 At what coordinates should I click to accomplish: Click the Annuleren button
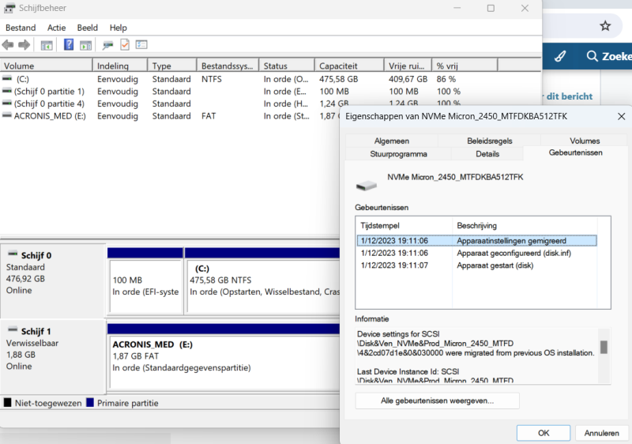click(x=601, y=433)
